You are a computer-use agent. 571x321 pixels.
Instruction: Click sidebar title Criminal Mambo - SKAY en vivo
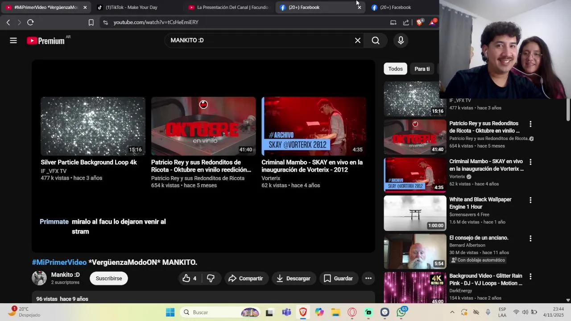pyautogui.click(x=486, y=165)
